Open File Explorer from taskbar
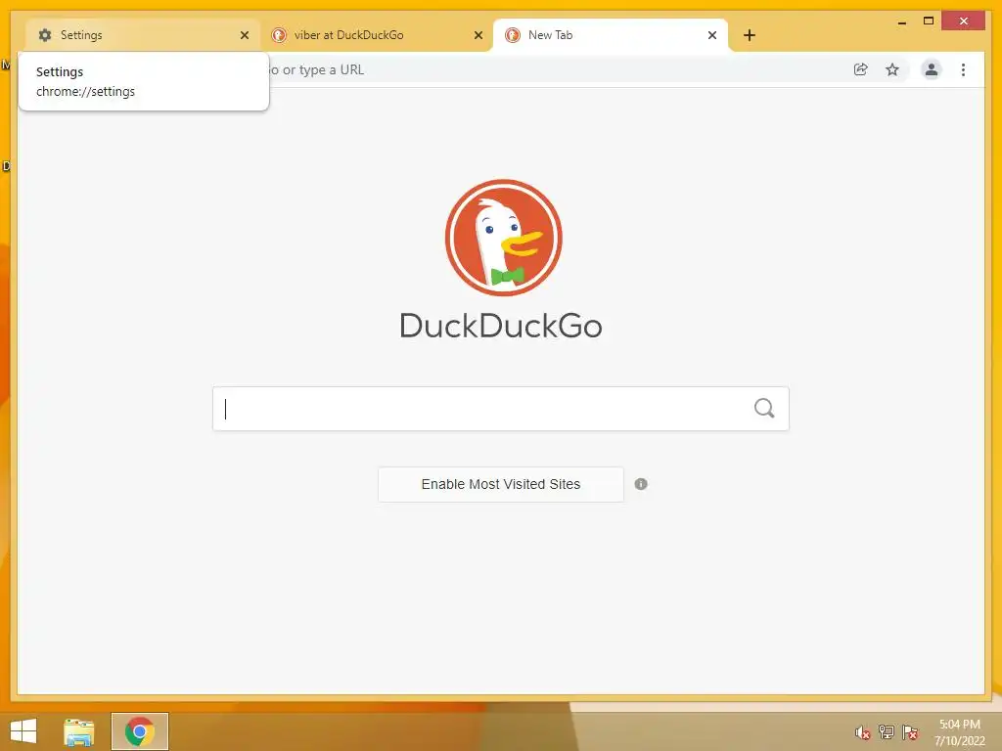 78,731
